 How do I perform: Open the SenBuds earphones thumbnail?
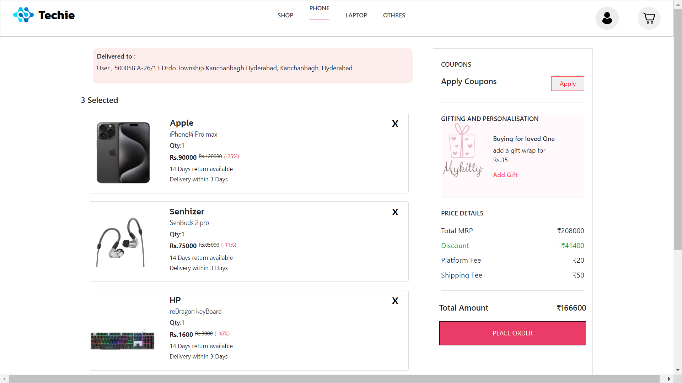[121, 242]
